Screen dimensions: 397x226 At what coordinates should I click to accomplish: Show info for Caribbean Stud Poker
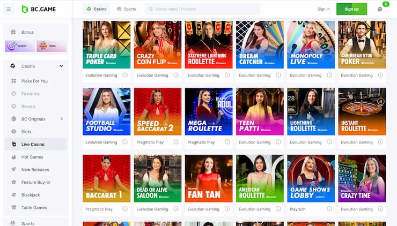[380, 75]
